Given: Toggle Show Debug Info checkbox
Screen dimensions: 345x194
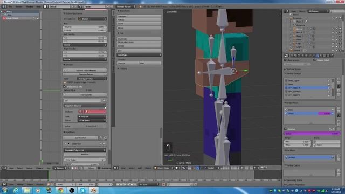Looking at the screenshot, I should tap(65, 87).
